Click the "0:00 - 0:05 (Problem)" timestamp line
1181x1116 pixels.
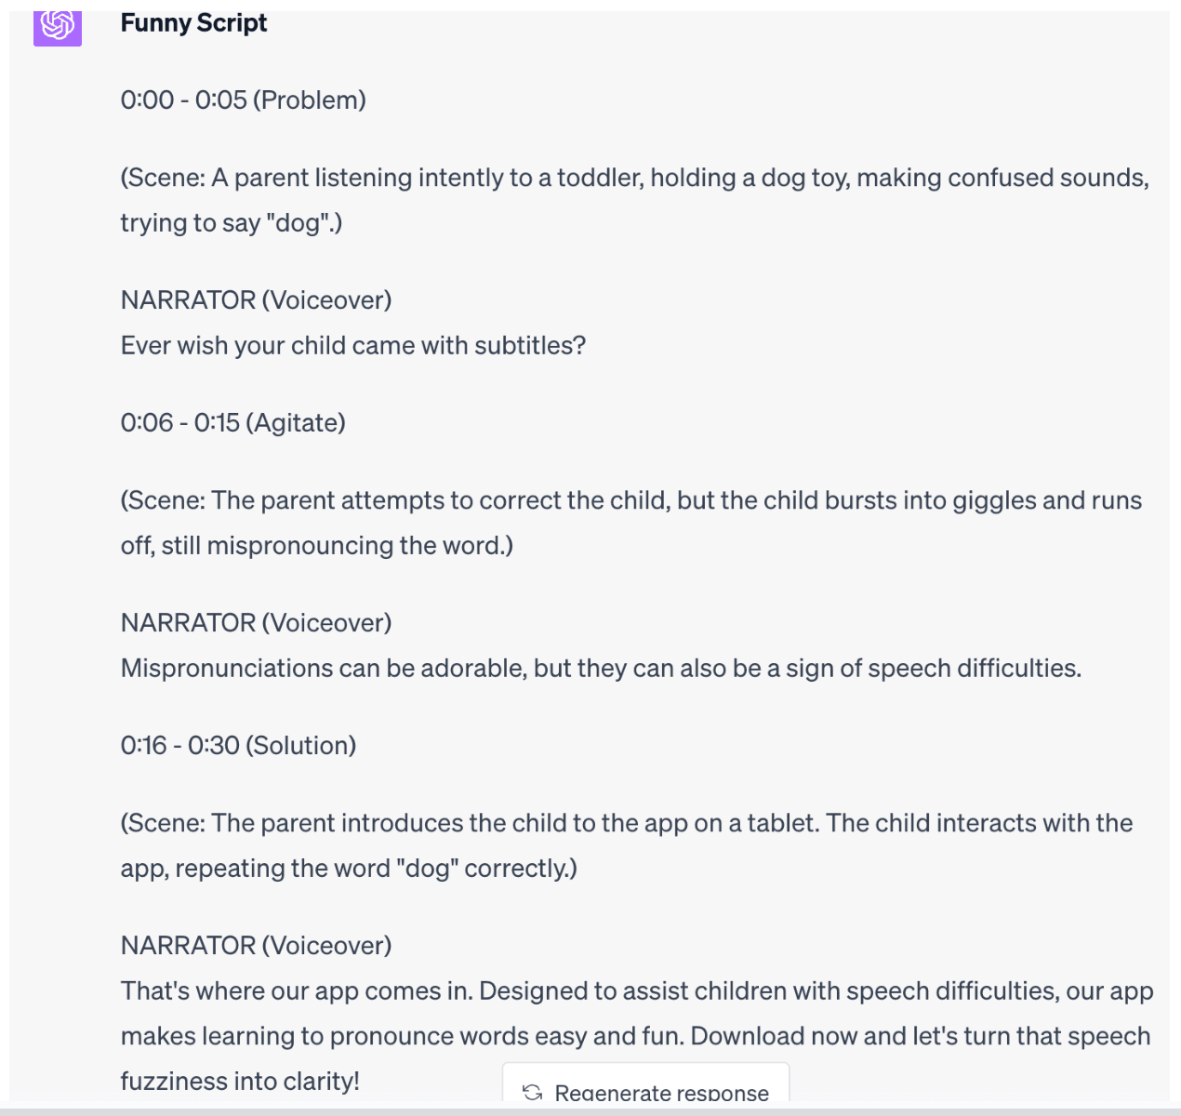243,100
